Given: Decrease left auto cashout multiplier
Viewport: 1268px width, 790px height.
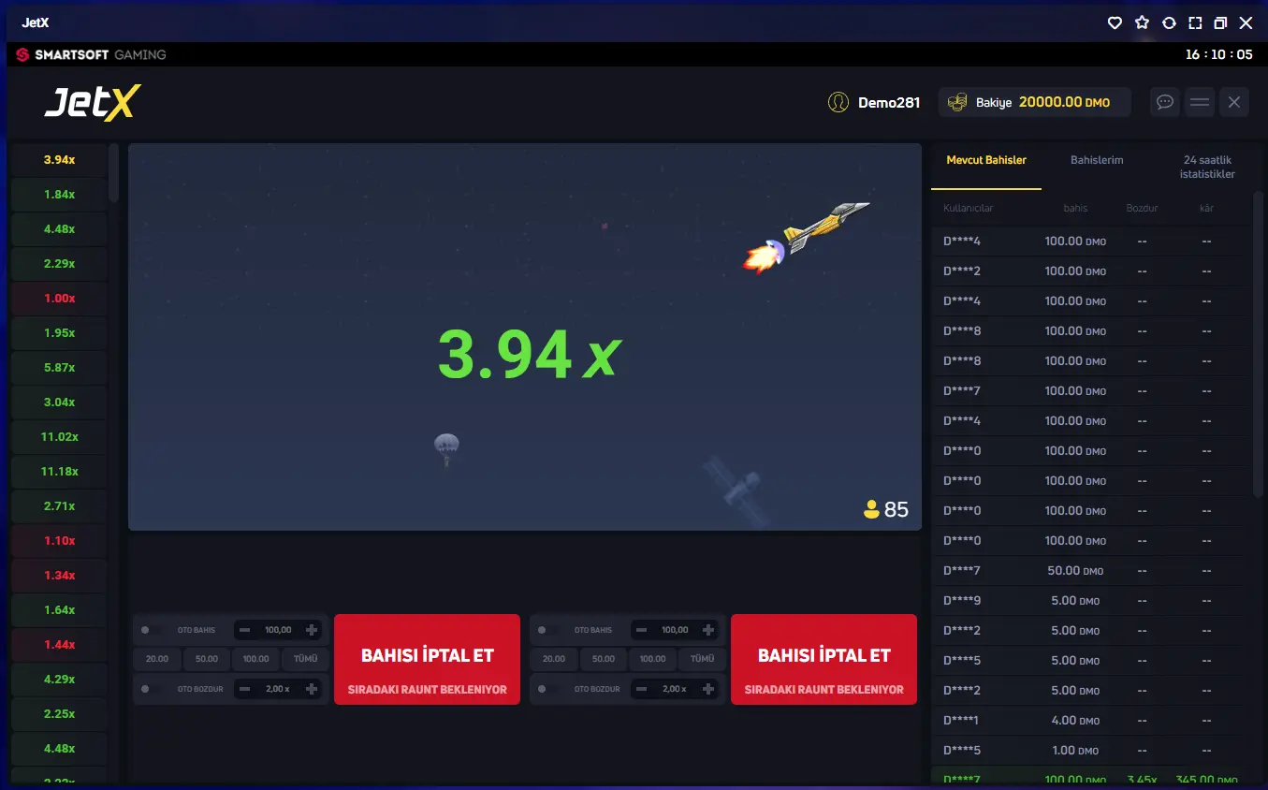Looking at the screenshot, I should coord(244,689).
